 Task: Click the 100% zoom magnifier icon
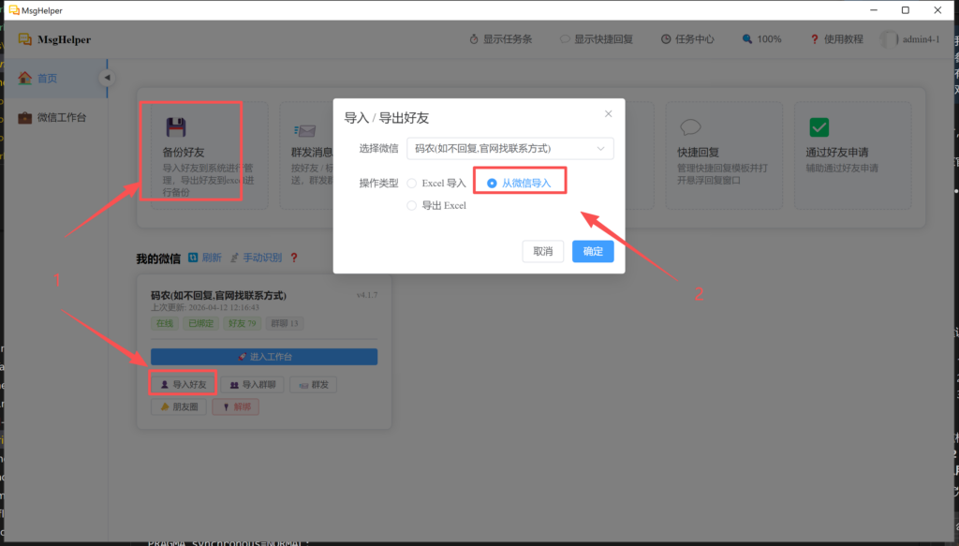tap(747, 39)
